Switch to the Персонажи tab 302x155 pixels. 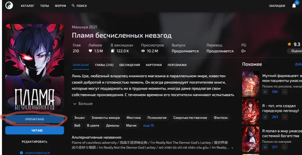pyautogui.click(x=177, y=65)
